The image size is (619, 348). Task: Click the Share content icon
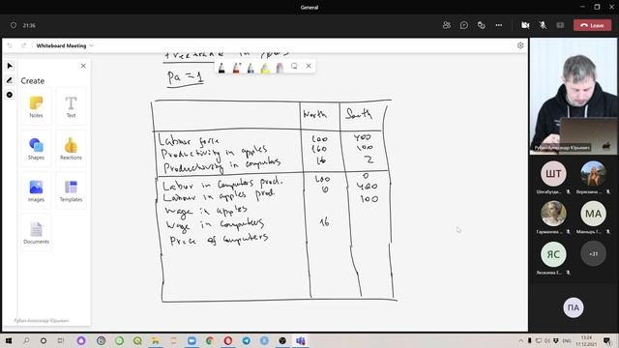tap(560, 25)
